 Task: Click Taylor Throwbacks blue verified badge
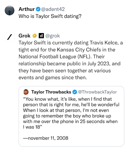point(75,92)
